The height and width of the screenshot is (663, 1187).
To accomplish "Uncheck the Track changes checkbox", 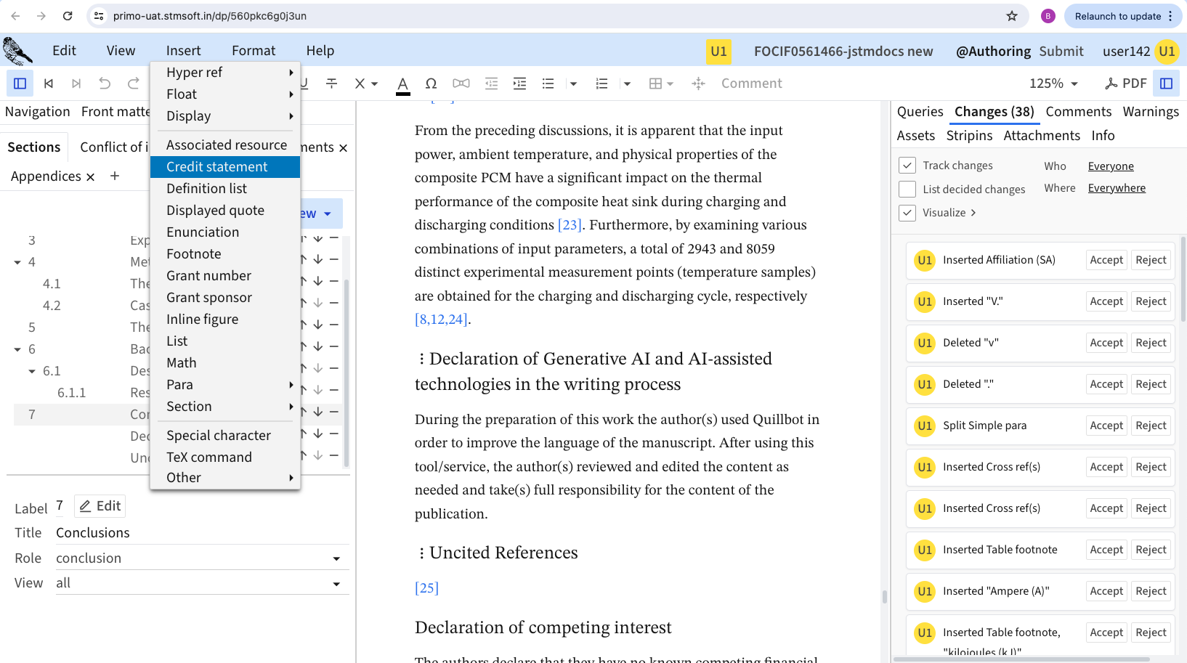I will 907,166.
